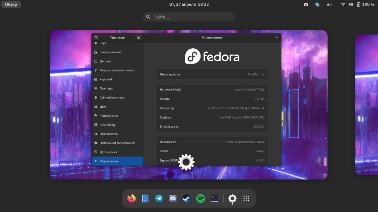Select О приложении in sidebar

pos(117,161)
